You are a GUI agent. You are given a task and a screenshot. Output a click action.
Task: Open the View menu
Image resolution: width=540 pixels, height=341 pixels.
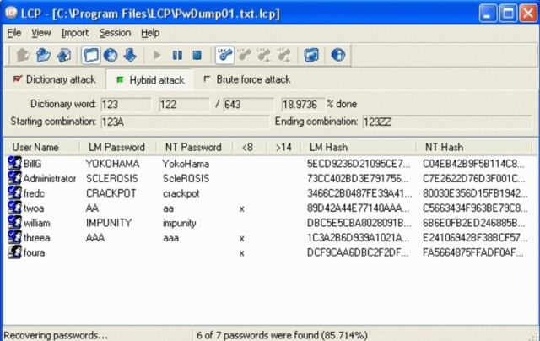[x=41, y=33]
